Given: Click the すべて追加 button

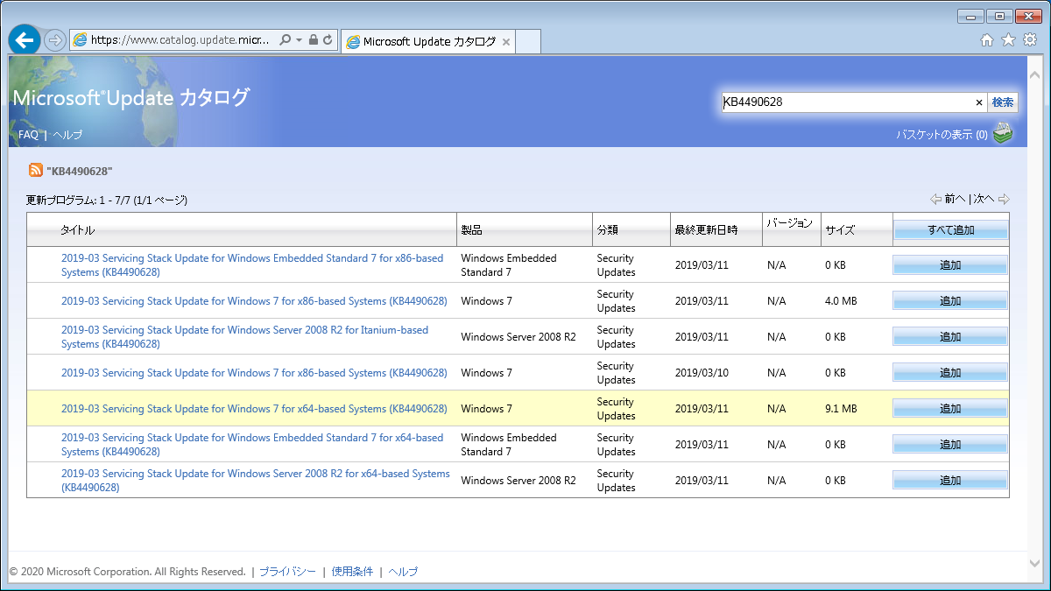Looking at the screenshot, I should tap(950, 230).
